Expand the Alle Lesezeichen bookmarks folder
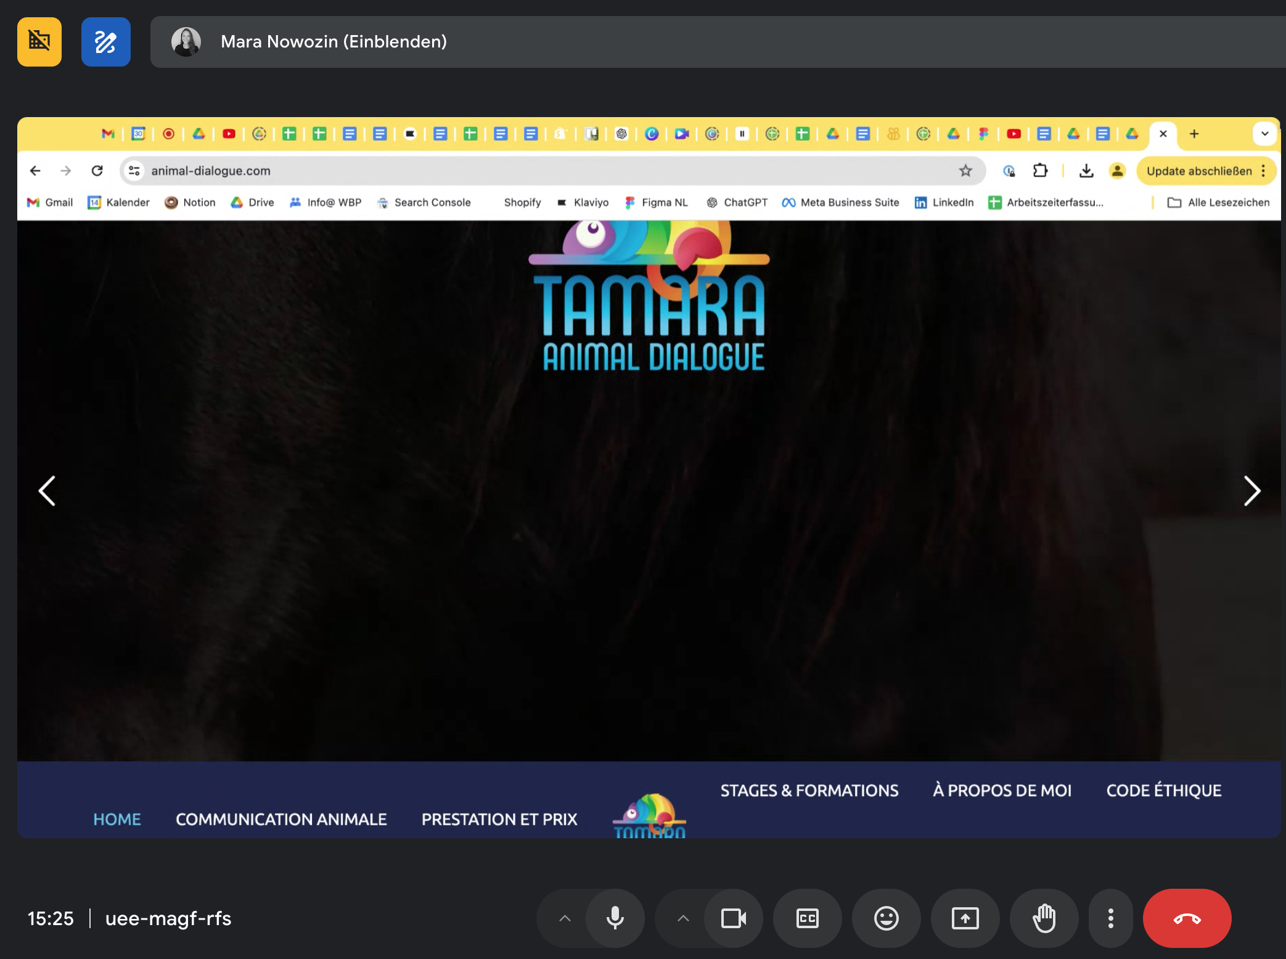 (1219, 202)
